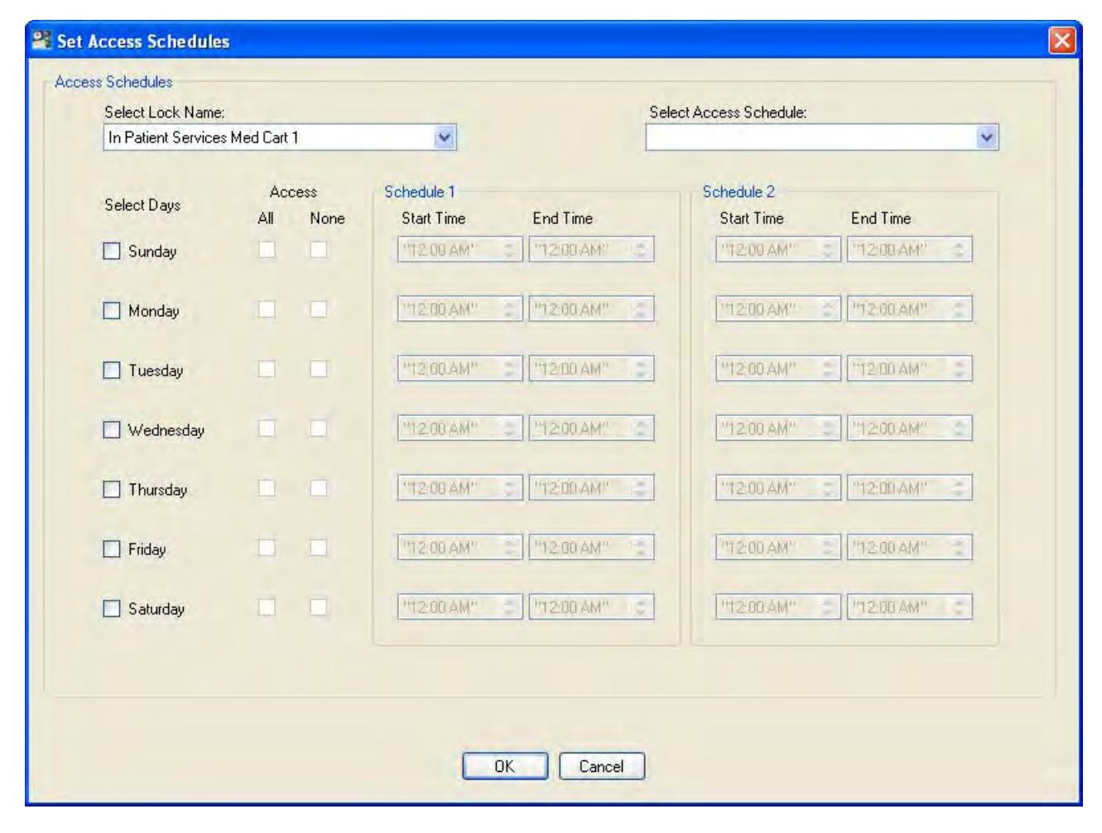Click Schedule 1 End Time spinner for Wednesday
Image resolution: width=1102 pixels, height=833 pixels.
[641, 428]
